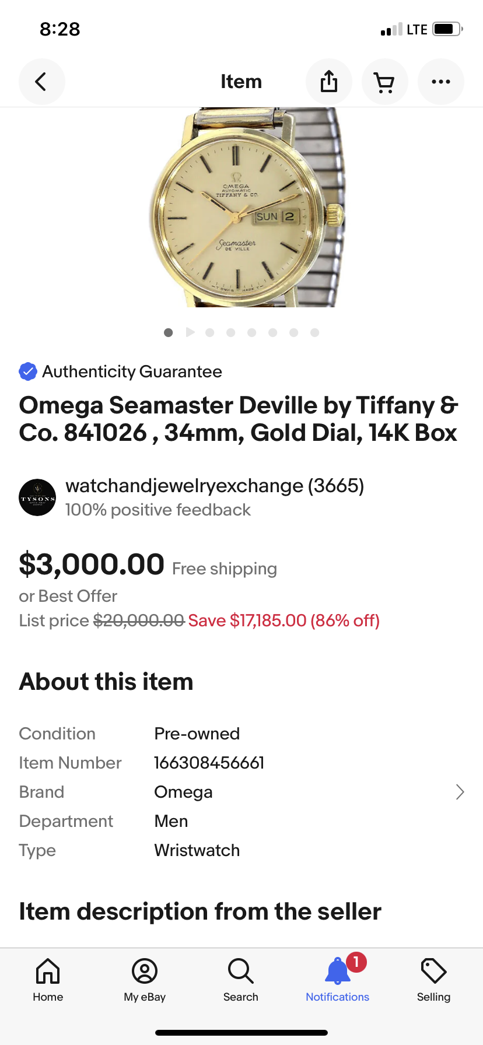Open the Search tab

240,980
